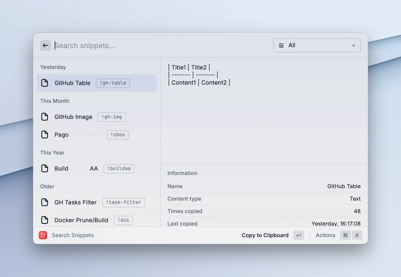
Task: Open the Actions menu
Action: (325, 235)
